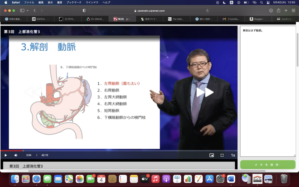Enter fullscreen video mode

(x=222, y=155)
